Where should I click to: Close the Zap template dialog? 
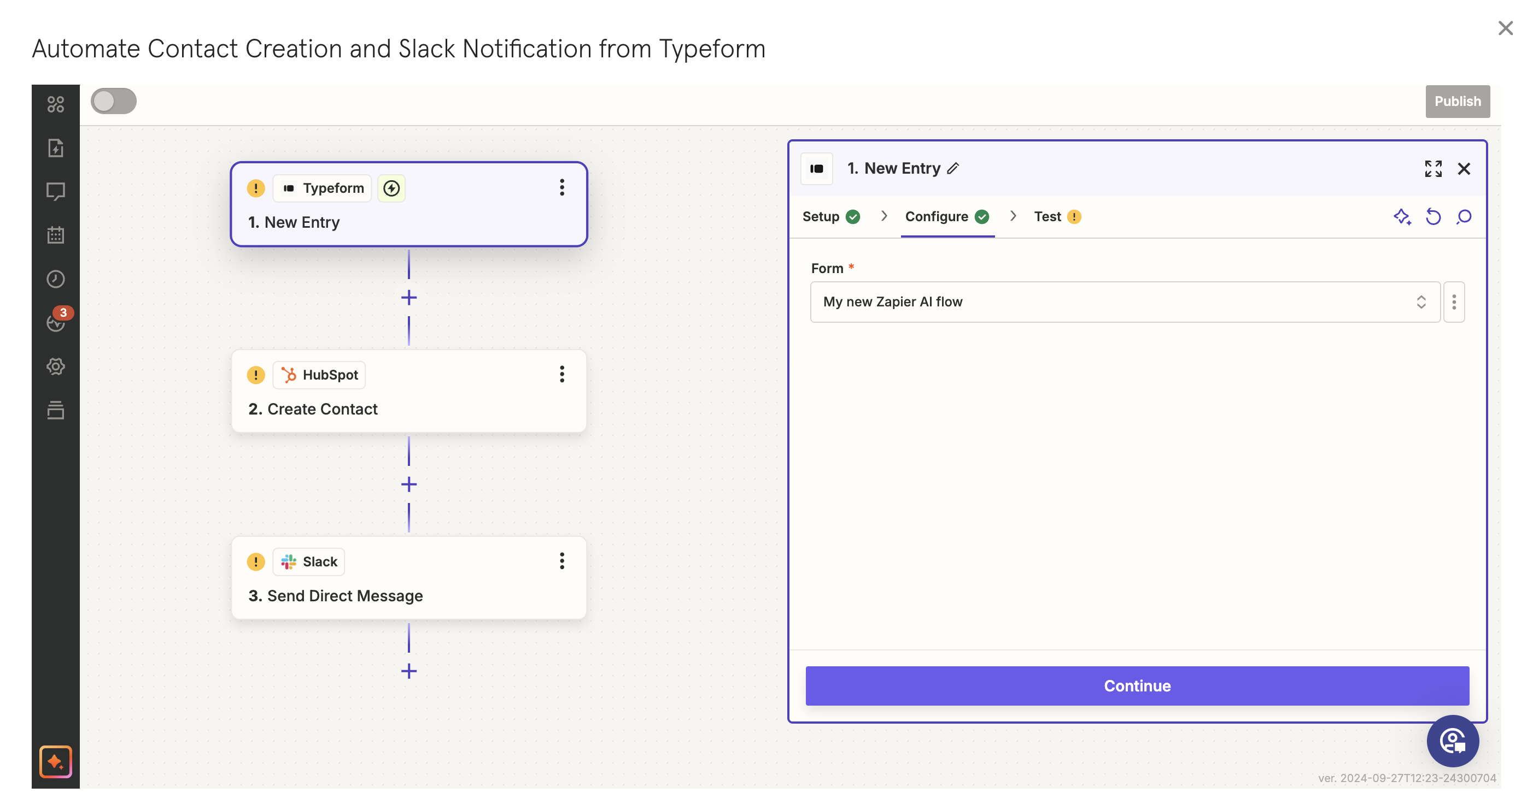[1505, 28]
